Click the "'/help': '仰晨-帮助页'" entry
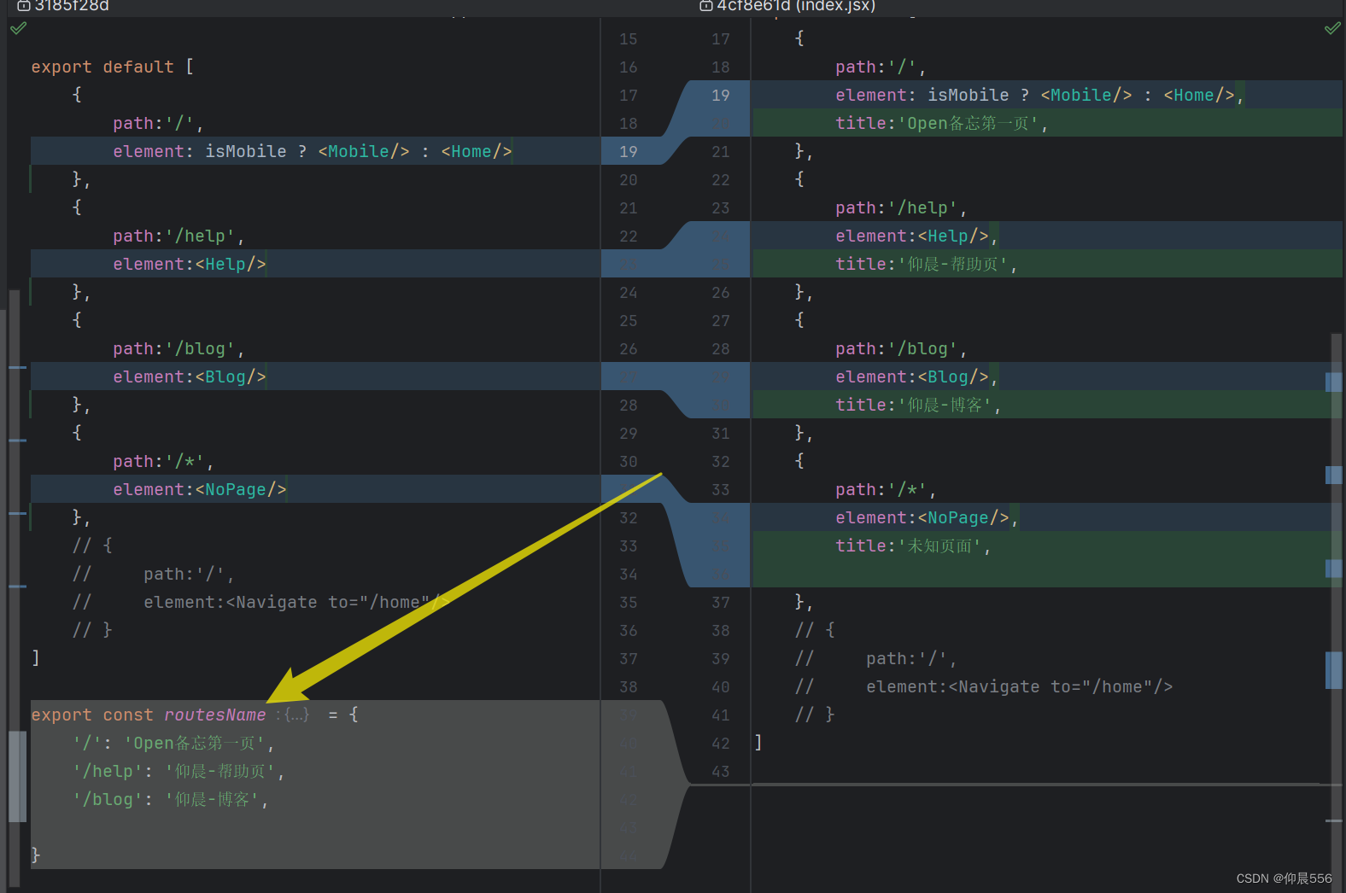Viewport: 1346px width, 893px height. (178, 771)
